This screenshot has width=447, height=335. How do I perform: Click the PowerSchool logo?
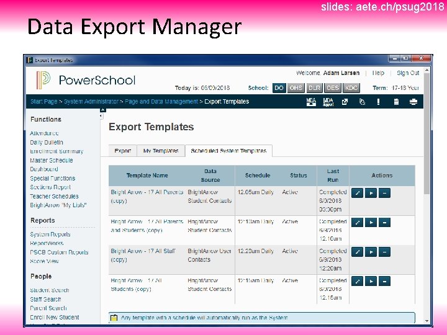86,80
